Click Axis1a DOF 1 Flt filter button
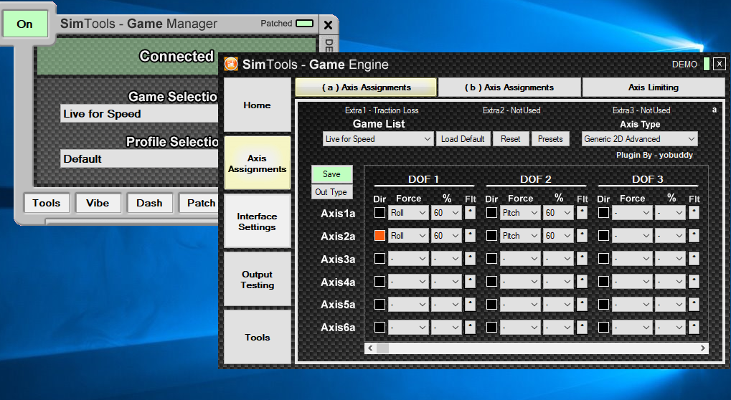This screenshot has height=400, width=731. (x=470, y=213)
